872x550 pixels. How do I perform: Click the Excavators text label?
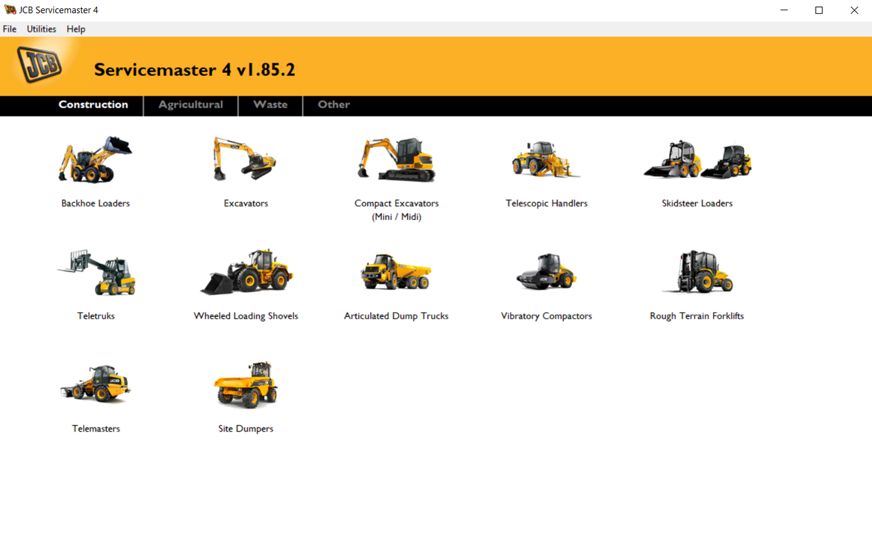[x=246, y=203]
